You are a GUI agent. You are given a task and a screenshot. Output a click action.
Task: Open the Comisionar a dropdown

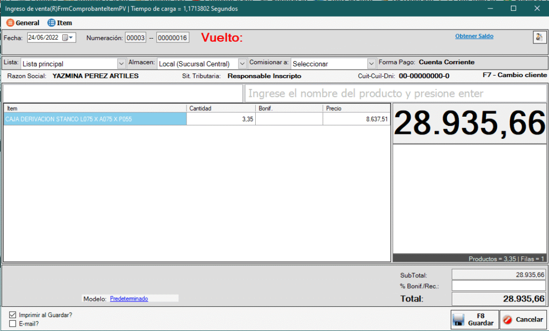(x=371, y=64)
